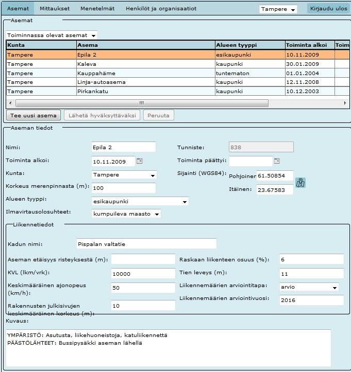
Task: Click the Tunniste field showing 838
Action: 261,147
